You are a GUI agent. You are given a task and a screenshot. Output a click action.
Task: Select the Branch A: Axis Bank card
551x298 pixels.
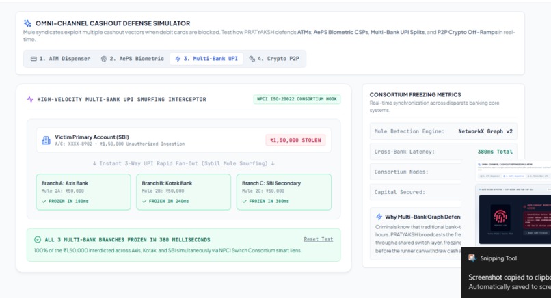coord(83,192)
